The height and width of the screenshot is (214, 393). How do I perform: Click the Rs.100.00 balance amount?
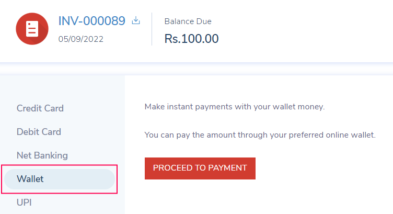pos(191,39)
